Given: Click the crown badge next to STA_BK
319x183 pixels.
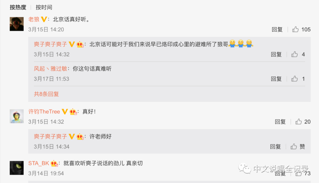Looking at the screenshot, I should pyautogui.click(x=54, y=163).
